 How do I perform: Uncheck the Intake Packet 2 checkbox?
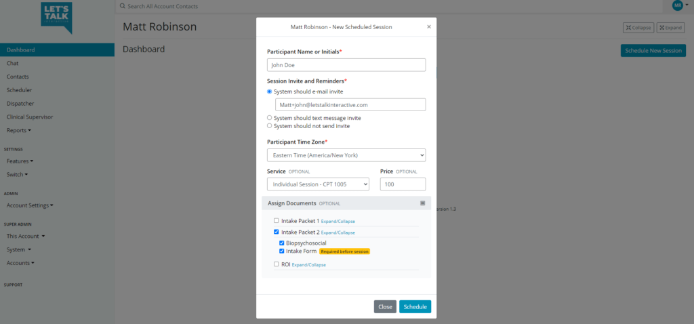pos(277,232)
